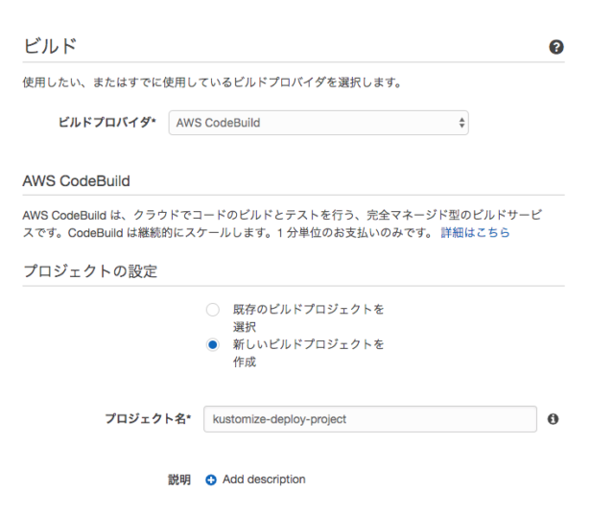614x515 pixels.
Task: Click the 説明 label
Action: click(179, 480)
